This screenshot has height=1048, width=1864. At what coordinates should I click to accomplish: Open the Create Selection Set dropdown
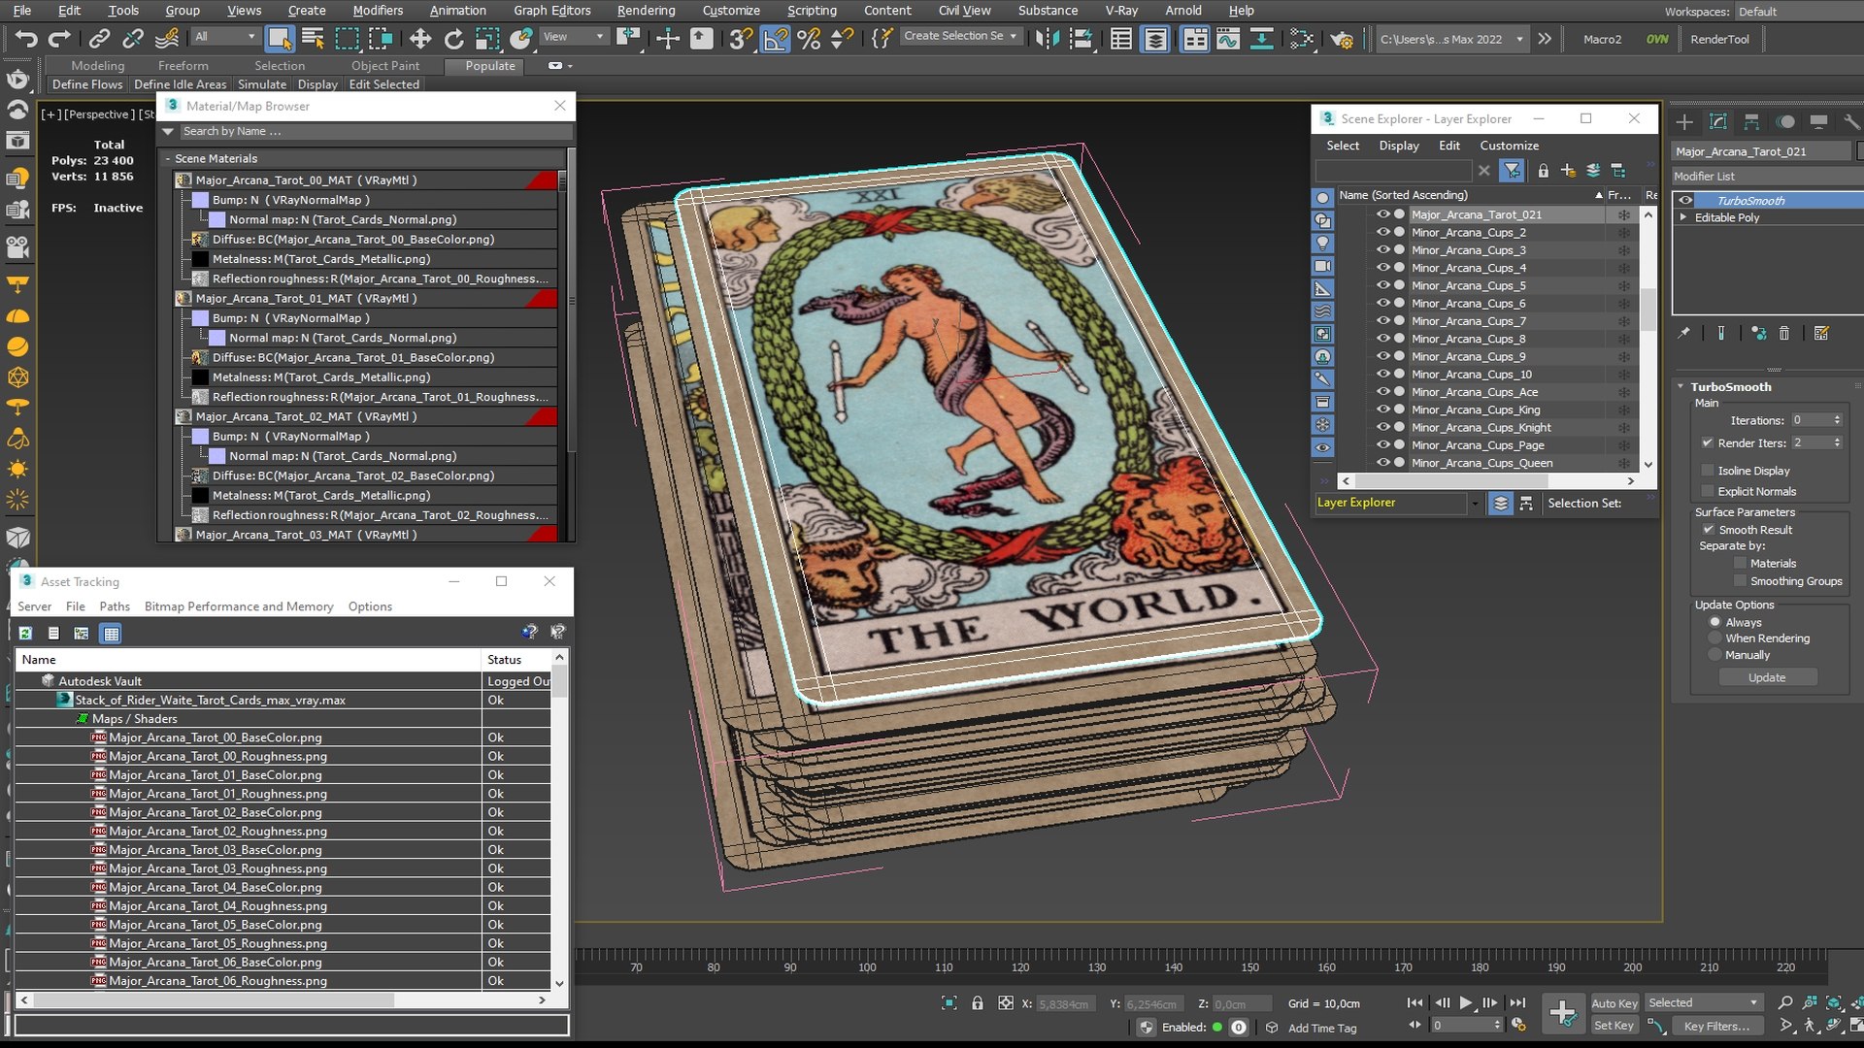pyautogui.click(x=961, y=36)
